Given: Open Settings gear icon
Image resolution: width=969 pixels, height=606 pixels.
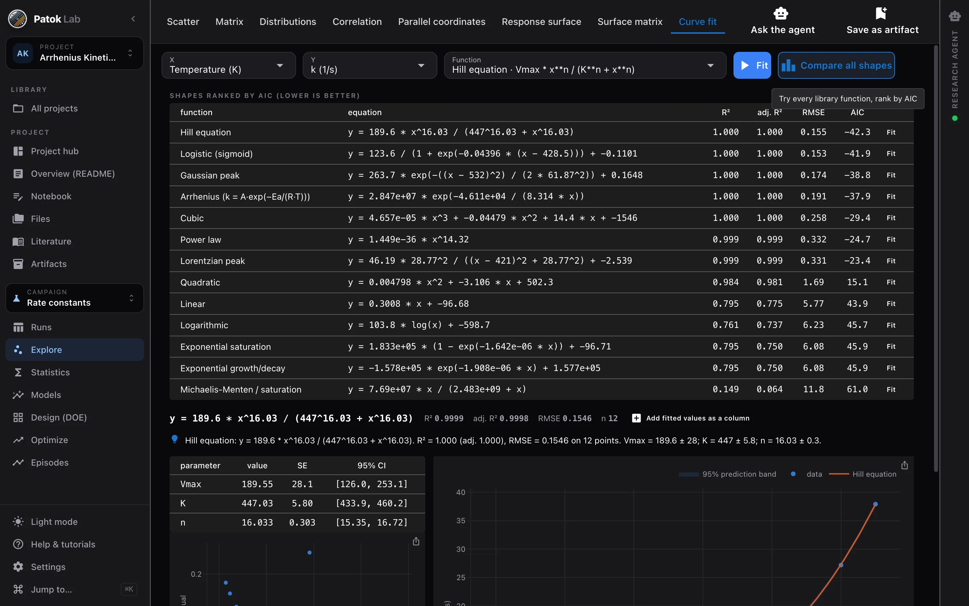Looking at the screenshot, I should 18,567.
